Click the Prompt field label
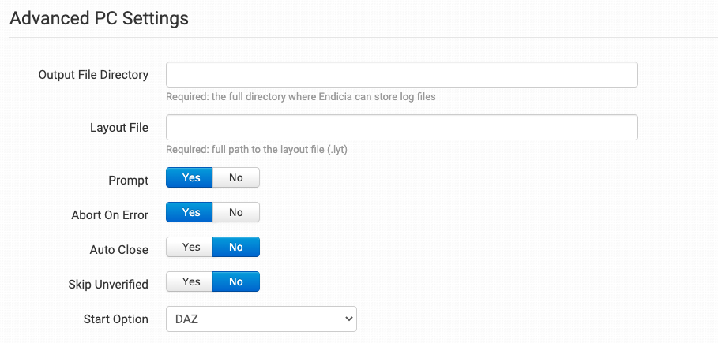This screenshot has height=343, width=718. pyautogui.click(x=128, y=181)
